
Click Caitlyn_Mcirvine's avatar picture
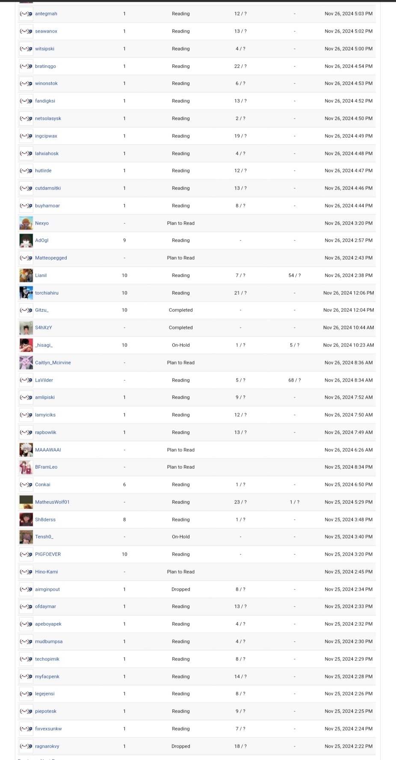coord(26,363)
